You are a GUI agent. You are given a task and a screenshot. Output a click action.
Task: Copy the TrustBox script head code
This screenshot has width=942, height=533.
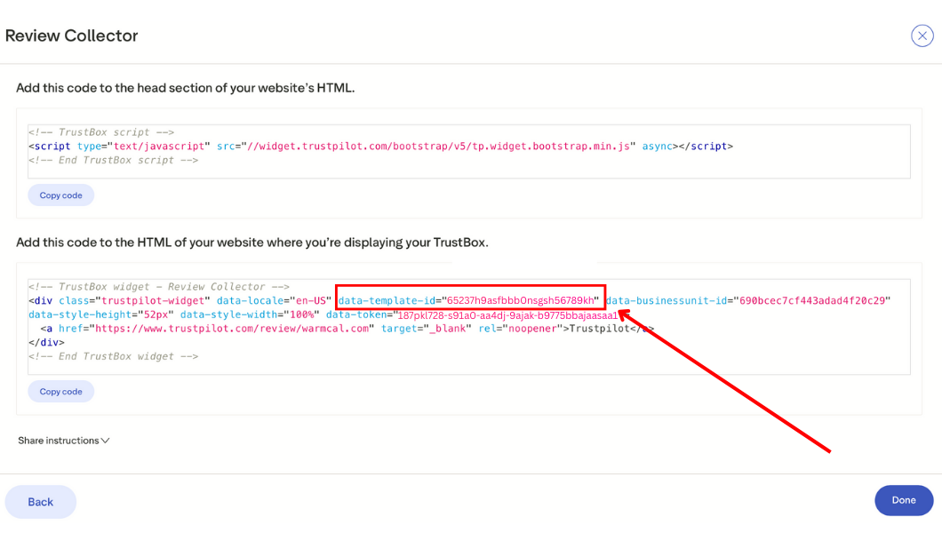(60, 195)
